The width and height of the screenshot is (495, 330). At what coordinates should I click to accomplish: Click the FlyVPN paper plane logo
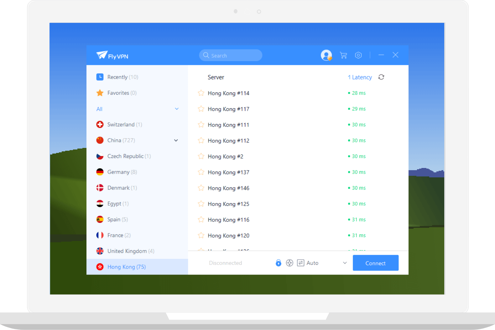(102, 55)
